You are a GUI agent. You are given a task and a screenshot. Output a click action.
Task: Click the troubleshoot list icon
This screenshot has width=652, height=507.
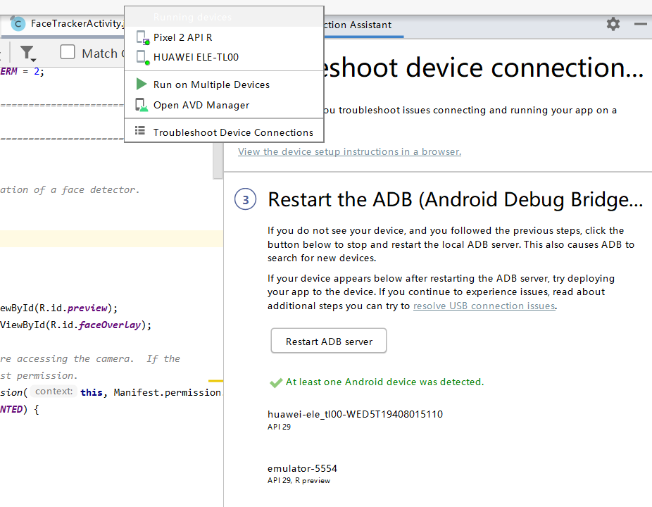pos(140,131)
